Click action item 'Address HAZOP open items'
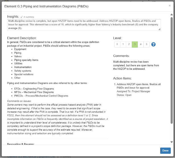This screenshot has width=175, height=158. [x=139, y=86]
